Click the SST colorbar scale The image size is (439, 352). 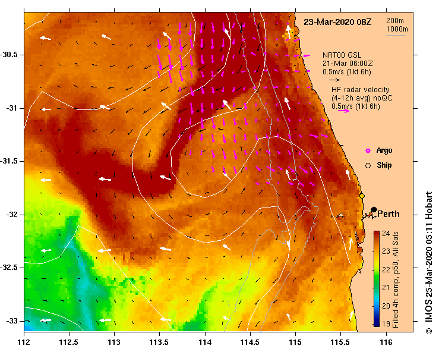coord(377,279)
